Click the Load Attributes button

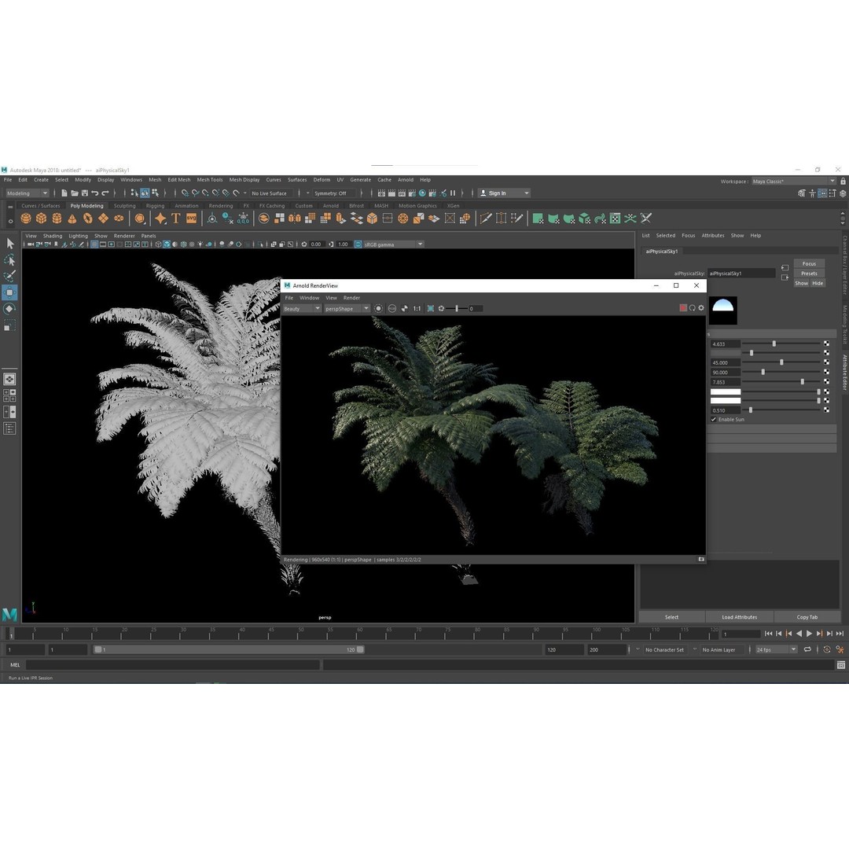[739, 617]
